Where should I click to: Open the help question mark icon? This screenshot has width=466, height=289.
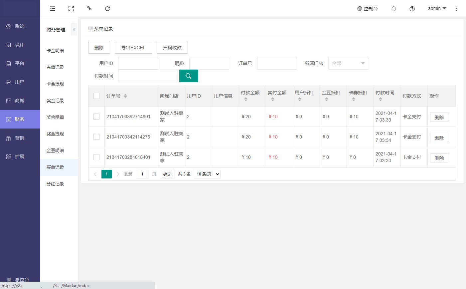click(x=412, y=9)
